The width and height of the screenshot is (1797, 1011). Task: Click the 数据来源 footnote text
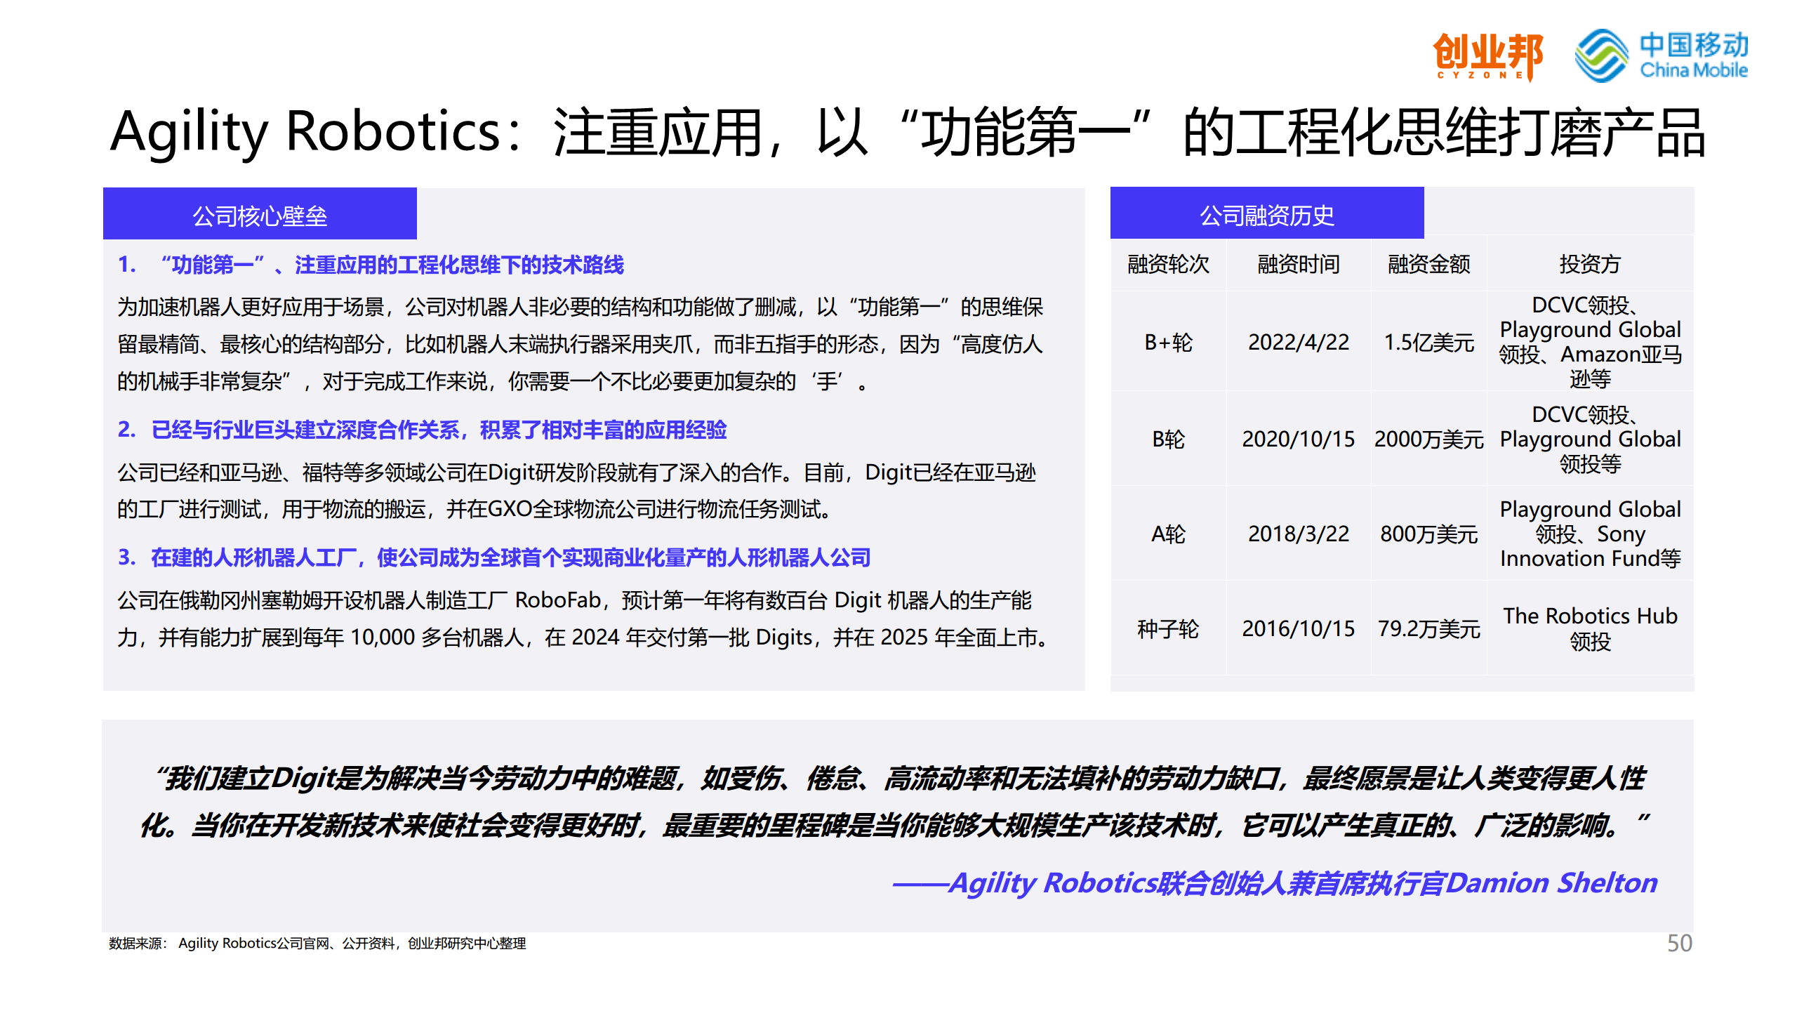point(317,944)
